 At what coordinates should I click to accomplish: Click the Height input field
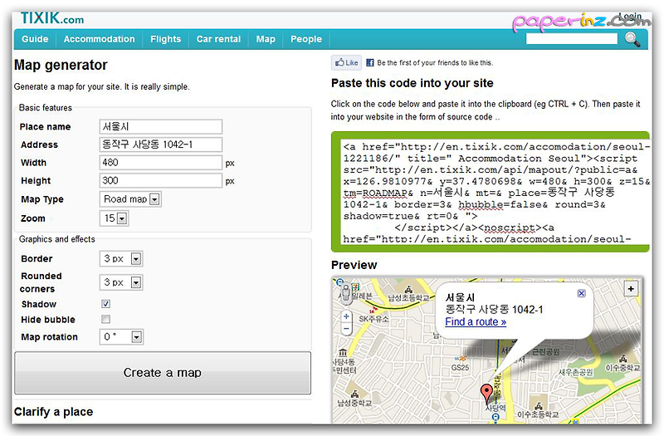pos(161,180)
